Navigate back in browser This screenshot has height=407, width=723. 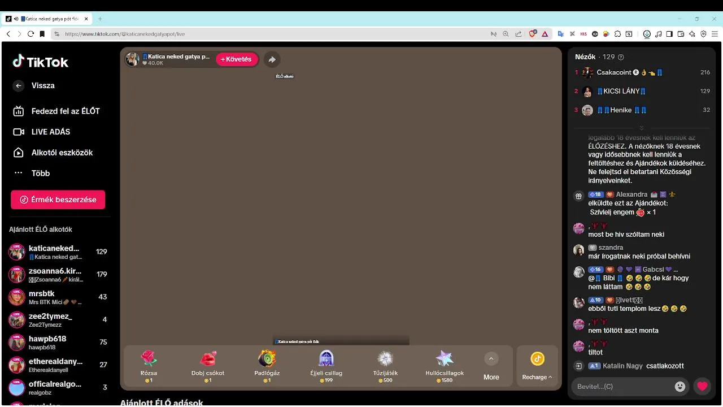point(8,34)
